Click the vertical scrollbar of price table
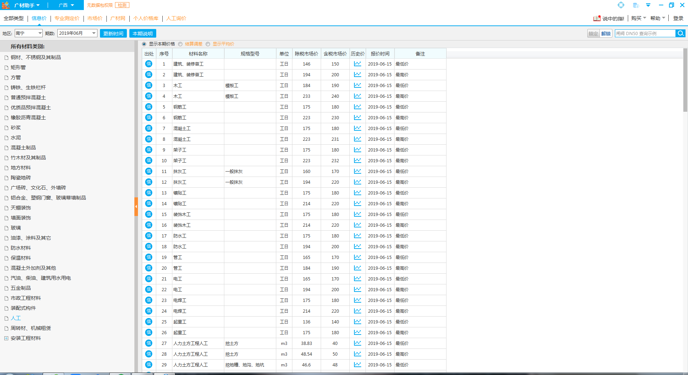The width and height of the screenshot is (688, 375). click(685, 80)
